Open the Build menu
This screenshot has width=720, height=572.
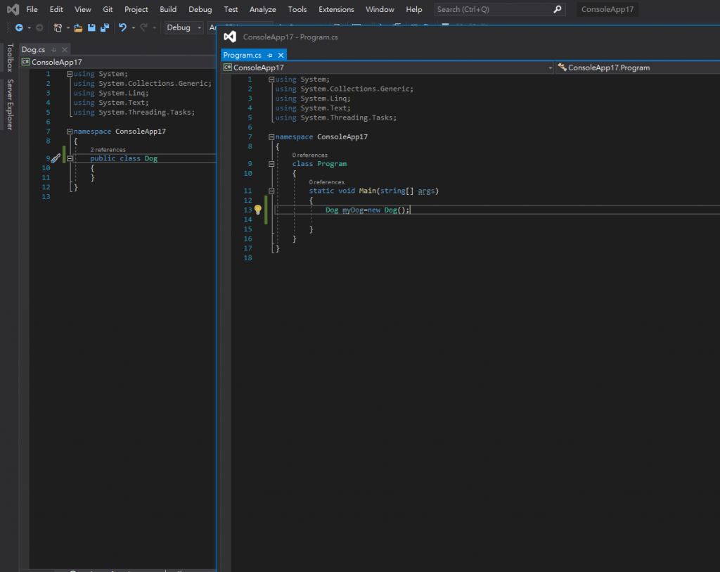(168, 9)
